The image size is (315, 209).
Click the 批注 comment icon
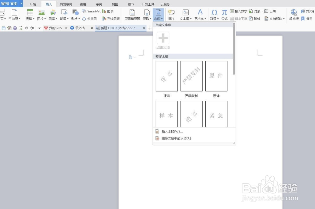coord(171,13)
